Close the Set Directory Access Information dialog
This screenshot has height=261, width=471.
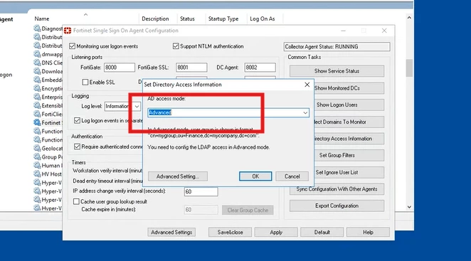click(x=307, y=85)
